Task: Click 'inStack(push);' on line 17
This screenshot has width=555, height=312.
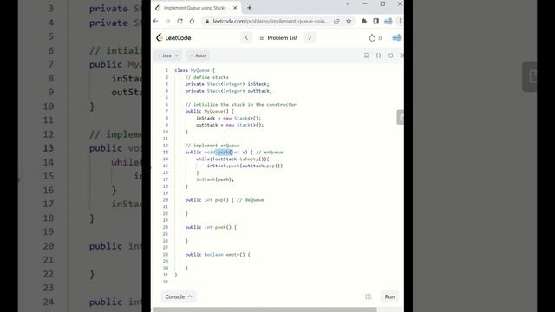Action: 215,179
